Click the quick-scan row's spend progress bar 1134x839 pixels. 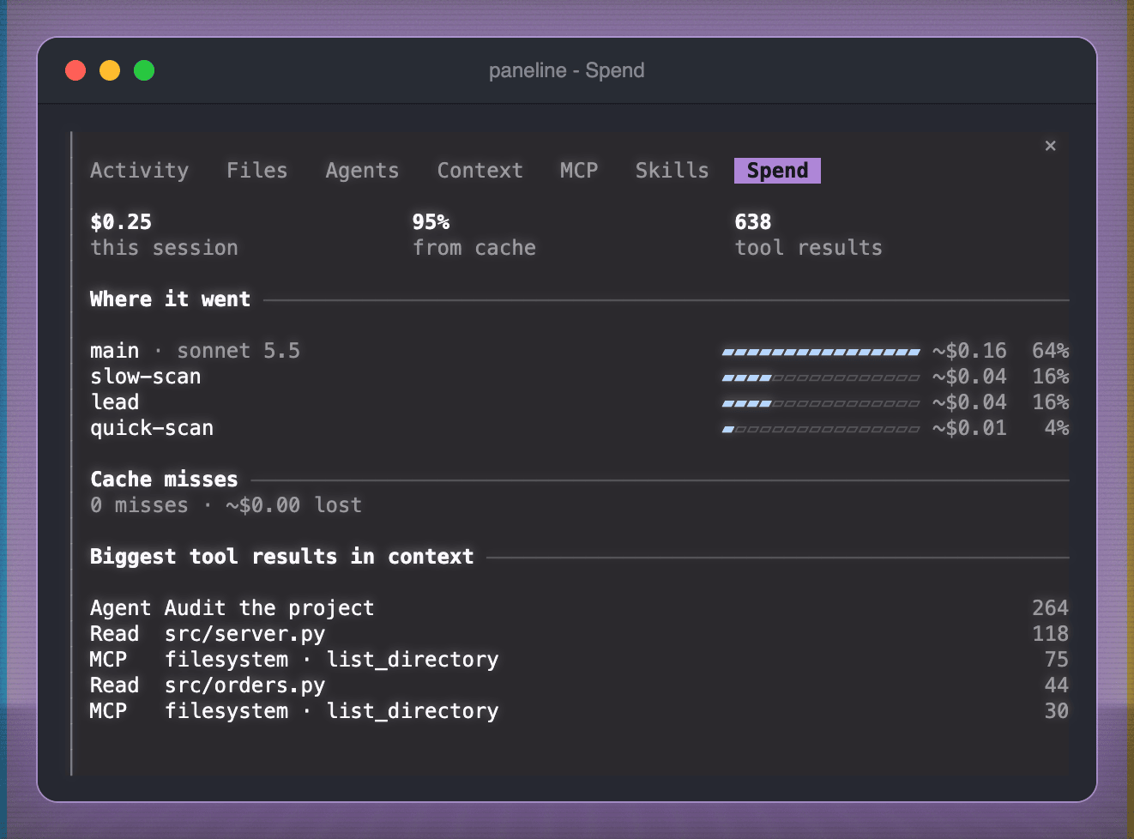[821, 429]
